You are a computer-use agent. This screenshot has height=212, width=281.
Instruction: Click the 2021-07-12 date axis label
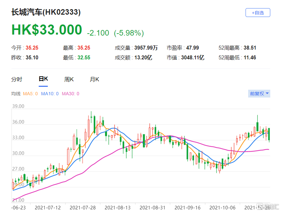[x=48, y=208]
